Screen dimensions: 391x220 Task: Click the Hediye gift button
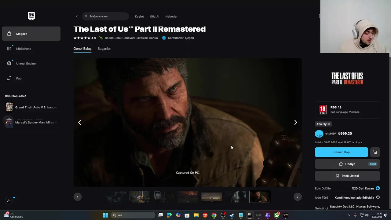347,164
